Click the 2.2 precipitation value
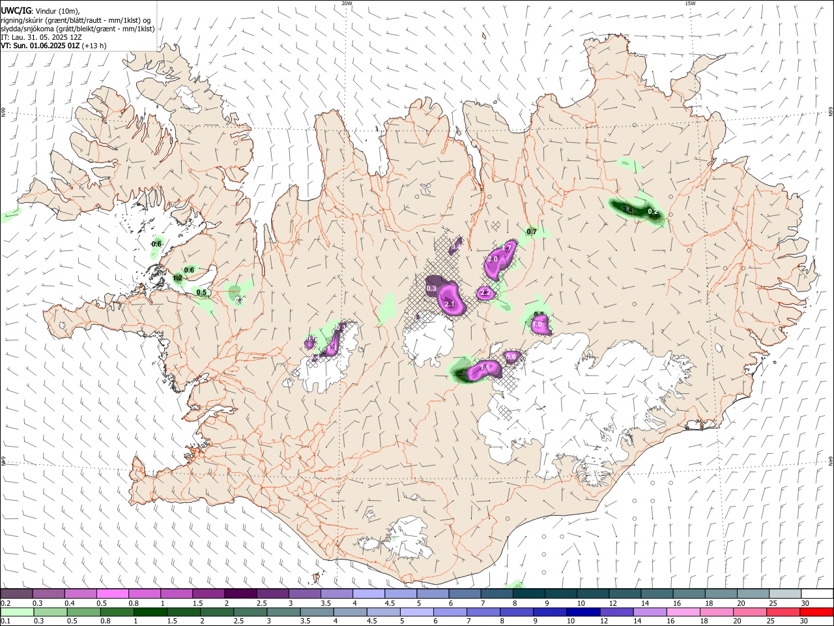The height and width of the screenshot is (626, 834). click(x=485, y=293)
